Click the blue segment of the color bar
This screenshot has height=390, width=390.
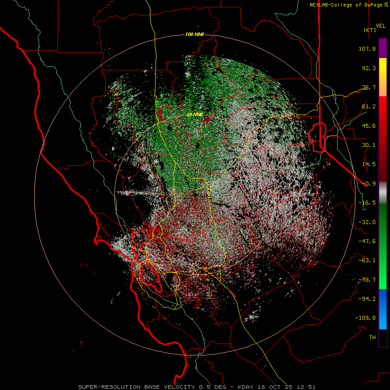[383, 309]
